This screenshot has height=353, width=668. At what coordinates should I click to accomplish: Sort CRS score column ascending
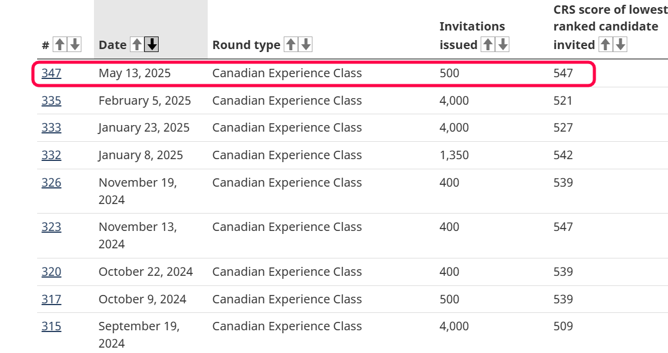[x=605, y=44]
